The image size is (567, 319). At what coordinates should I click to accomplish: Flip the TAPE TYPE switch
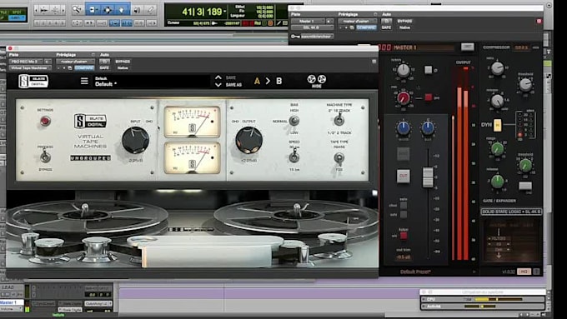coord(339,158)
